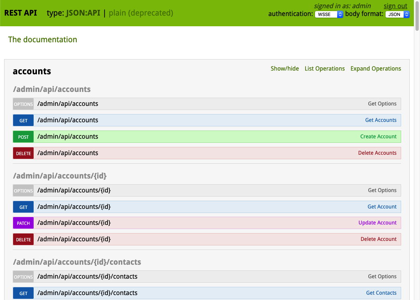Expand Operations for accounts section

click(376, 69)
